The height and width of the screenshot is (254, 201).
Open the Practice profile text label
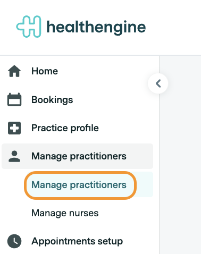coord(65,128)
